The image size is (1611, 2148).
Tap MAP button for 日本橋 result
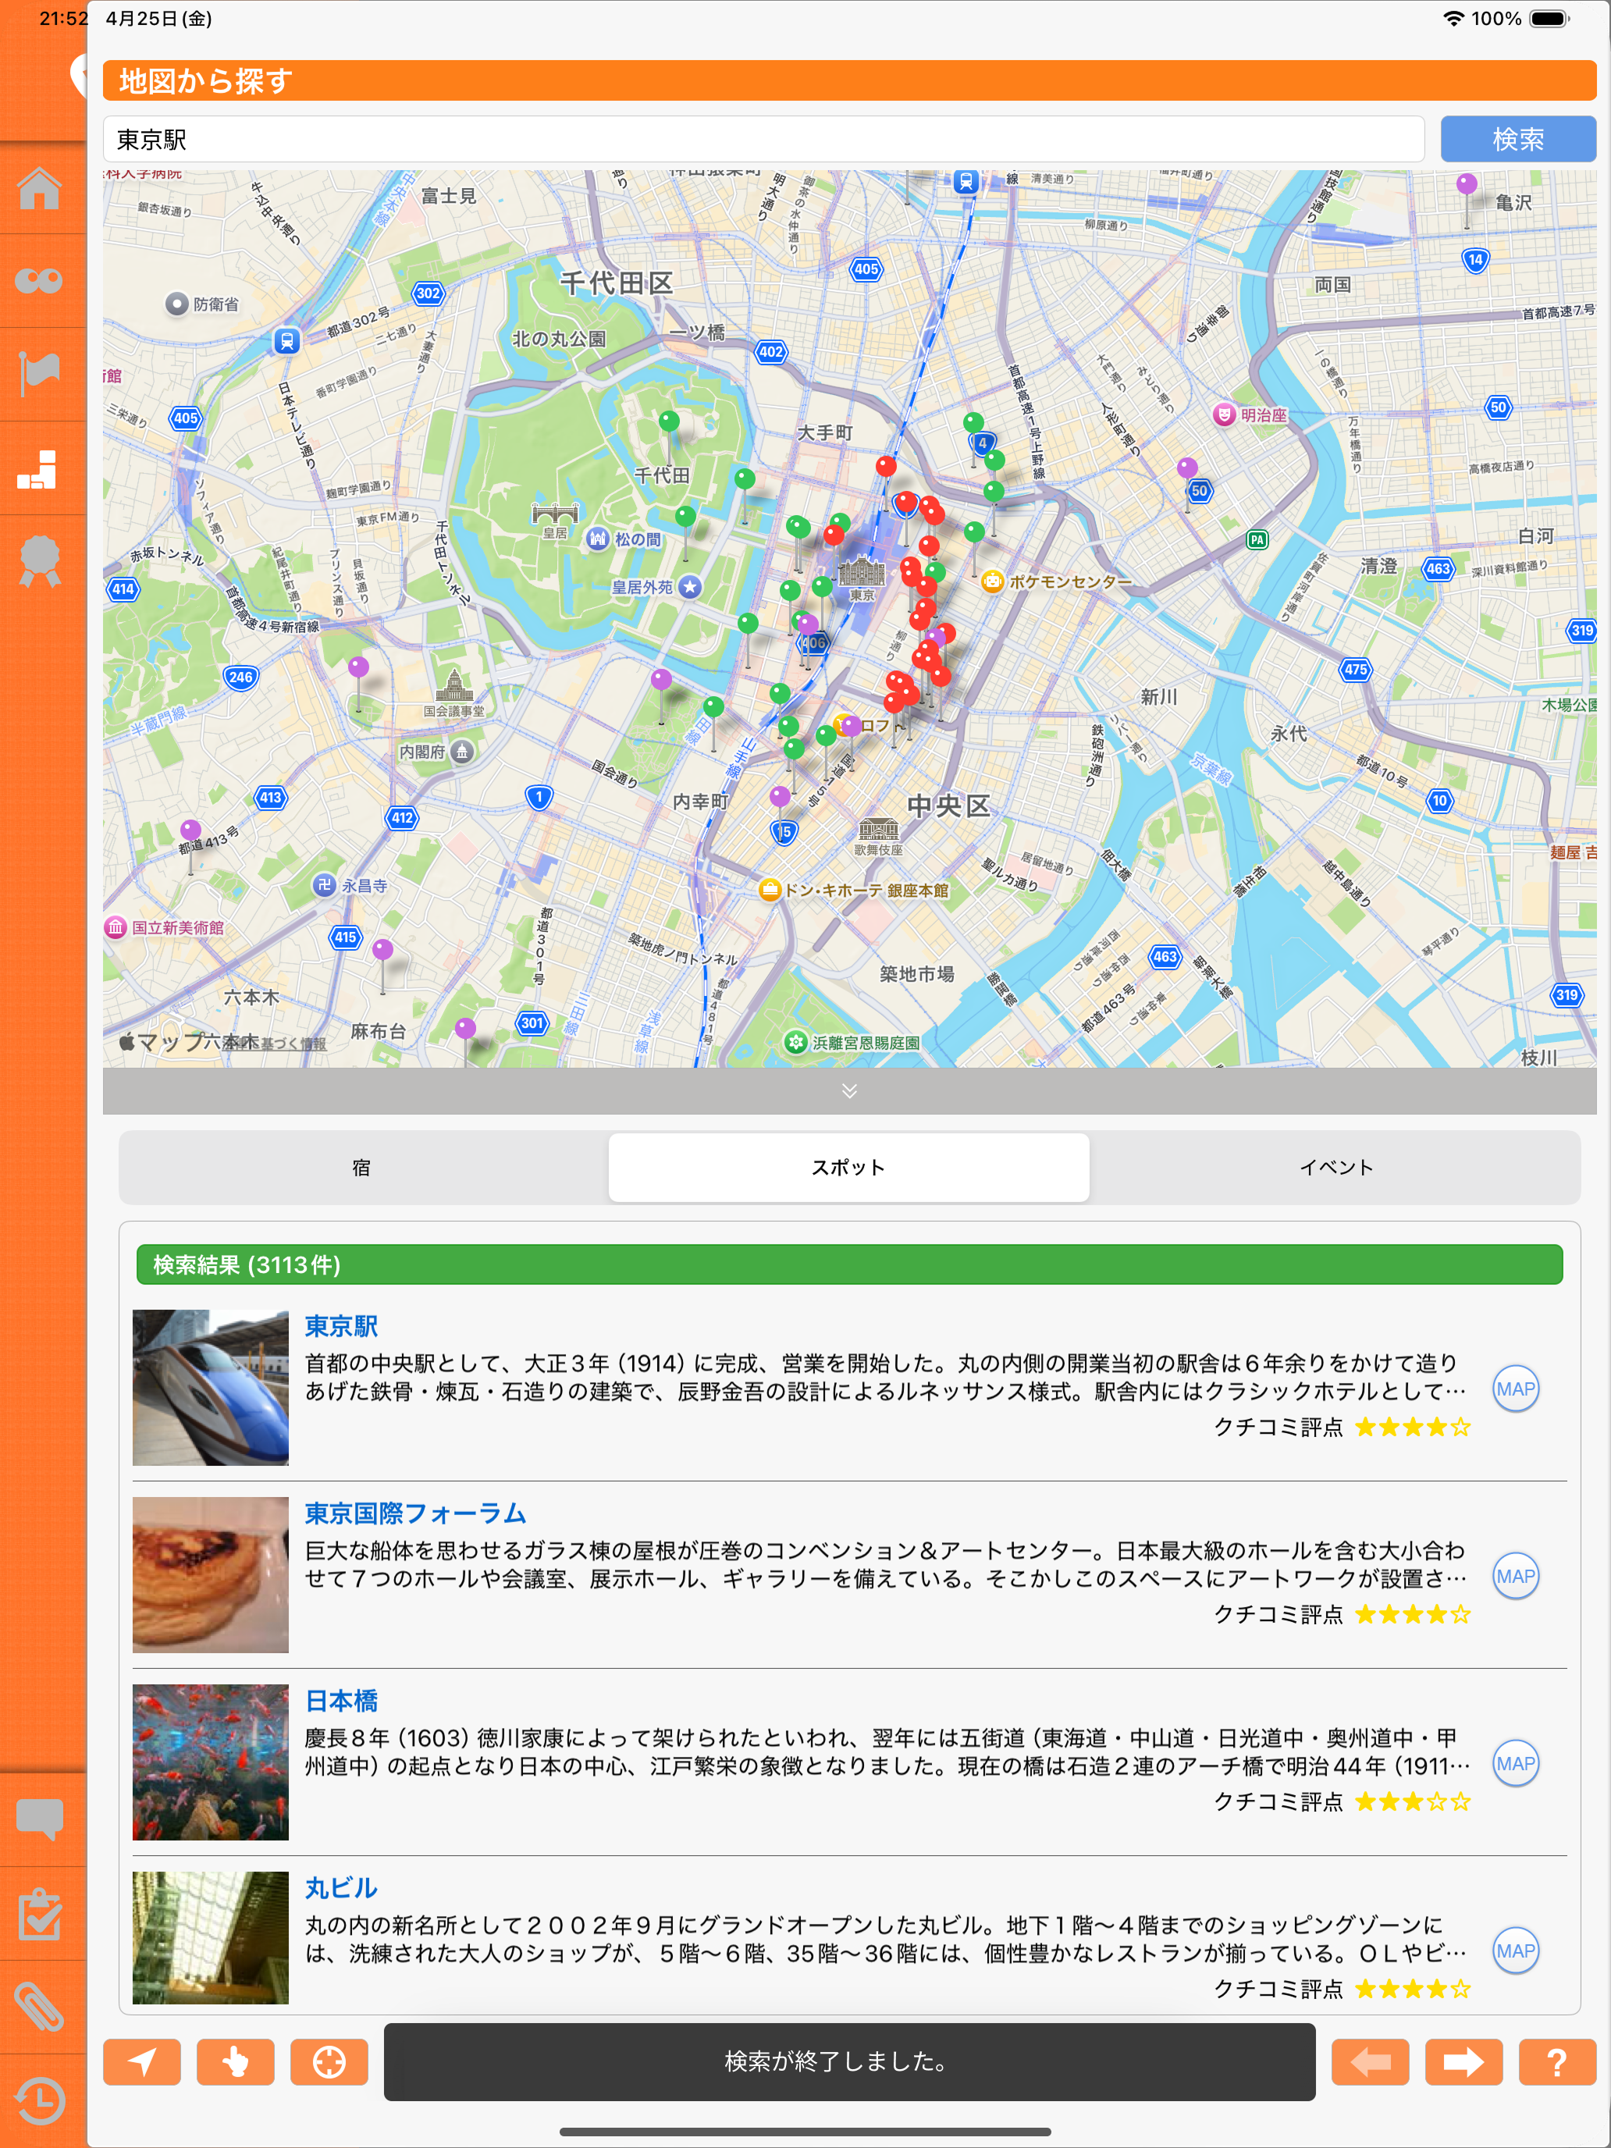[1515, 1763]
